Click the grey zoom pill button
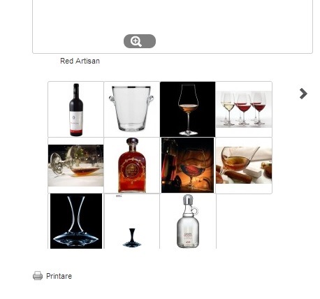 tap(140, 41)
